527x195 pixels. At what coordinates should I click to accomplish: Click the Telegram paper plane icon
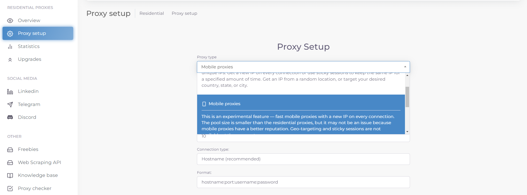coord(10,105)
